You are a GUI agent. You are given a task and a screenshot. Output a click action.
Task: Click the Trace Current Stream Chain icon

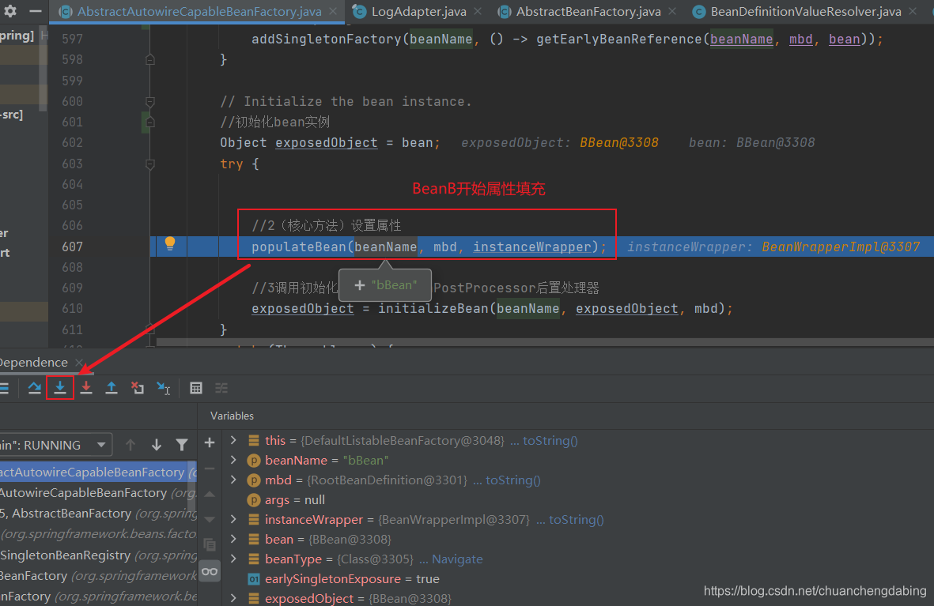tap(221, 388)
